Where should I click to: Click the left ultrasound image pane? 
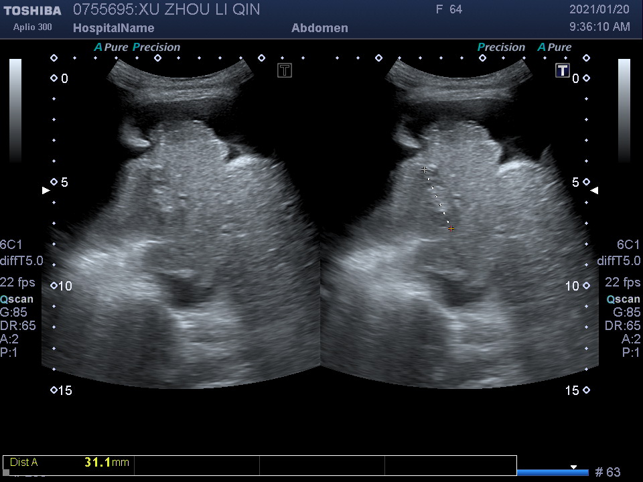click(181, 224)
